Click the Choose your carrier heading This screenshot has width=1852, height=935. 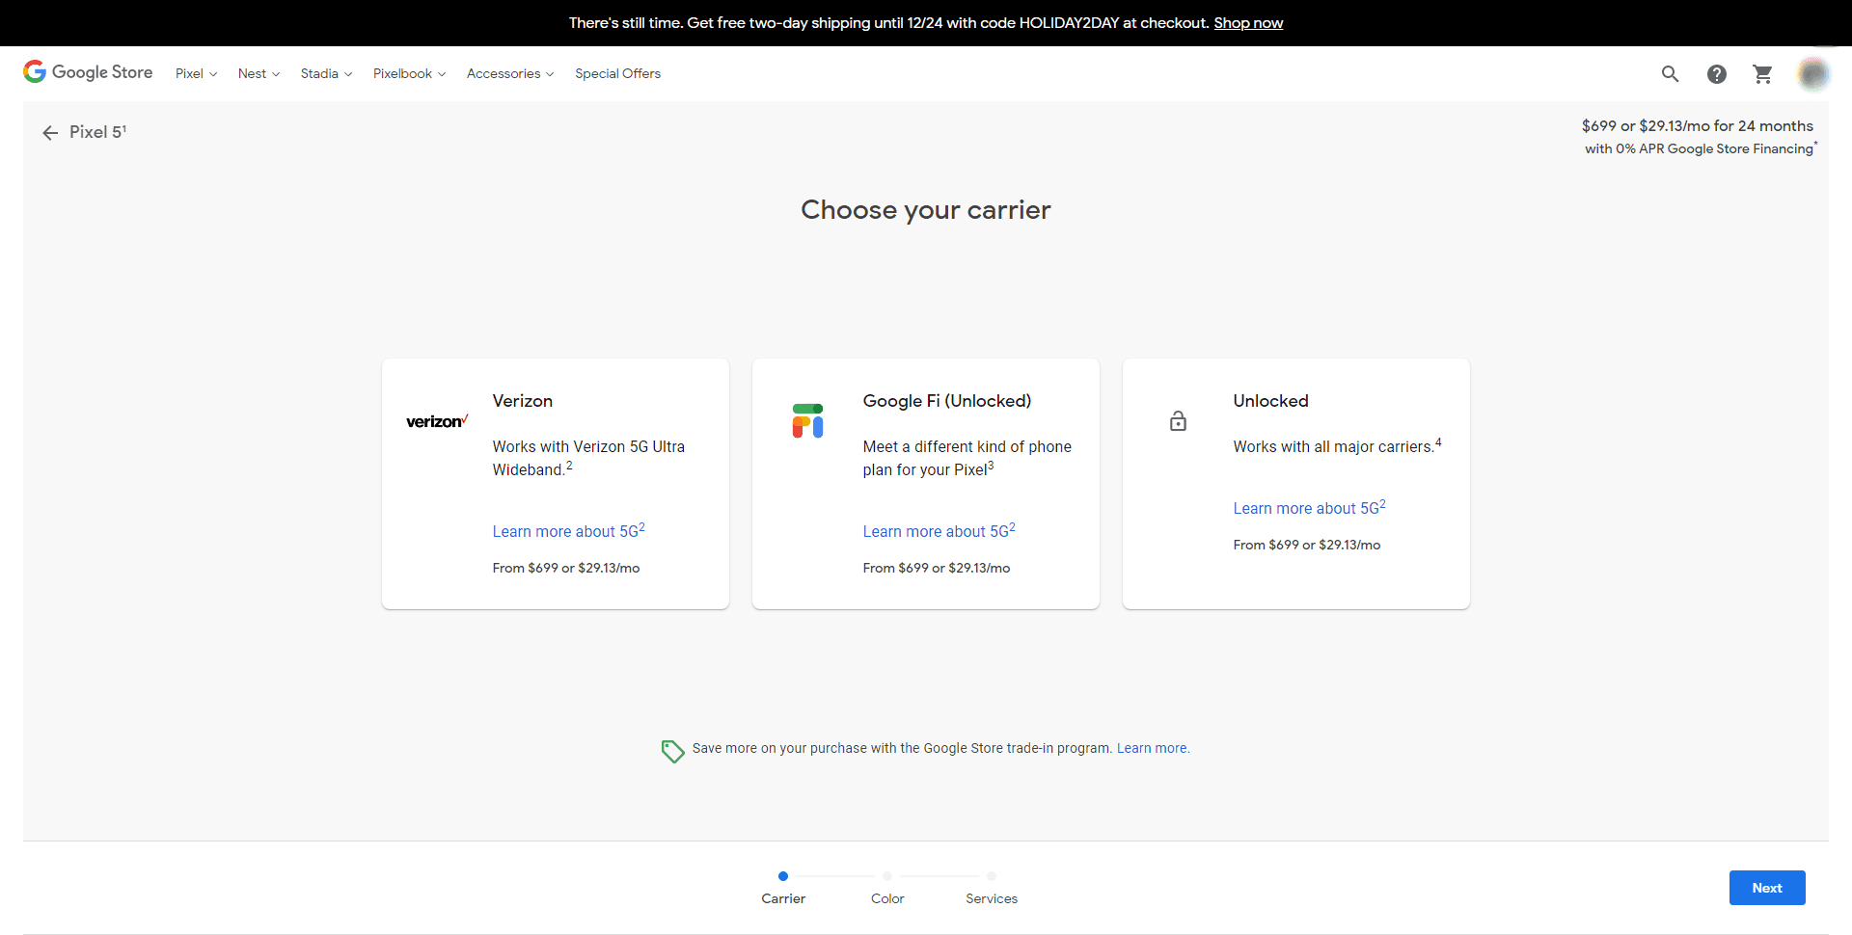coord(926,209)
